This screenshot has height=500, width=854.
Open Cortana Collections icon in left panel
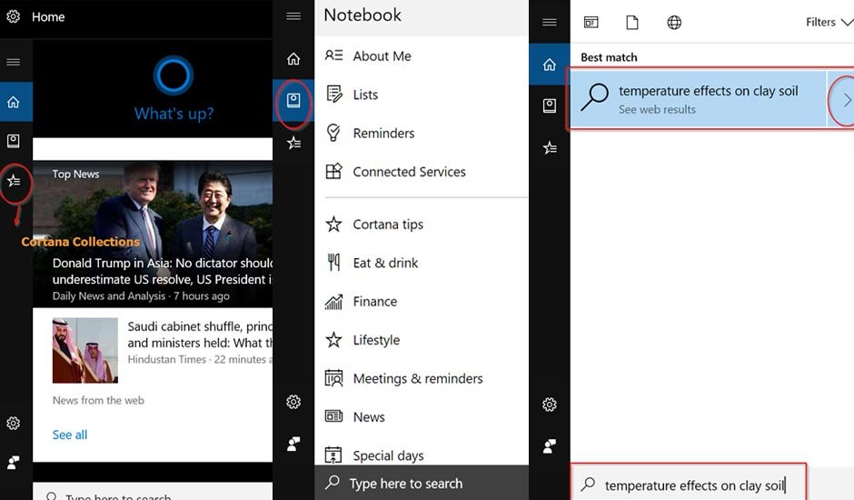click(15, 181)
